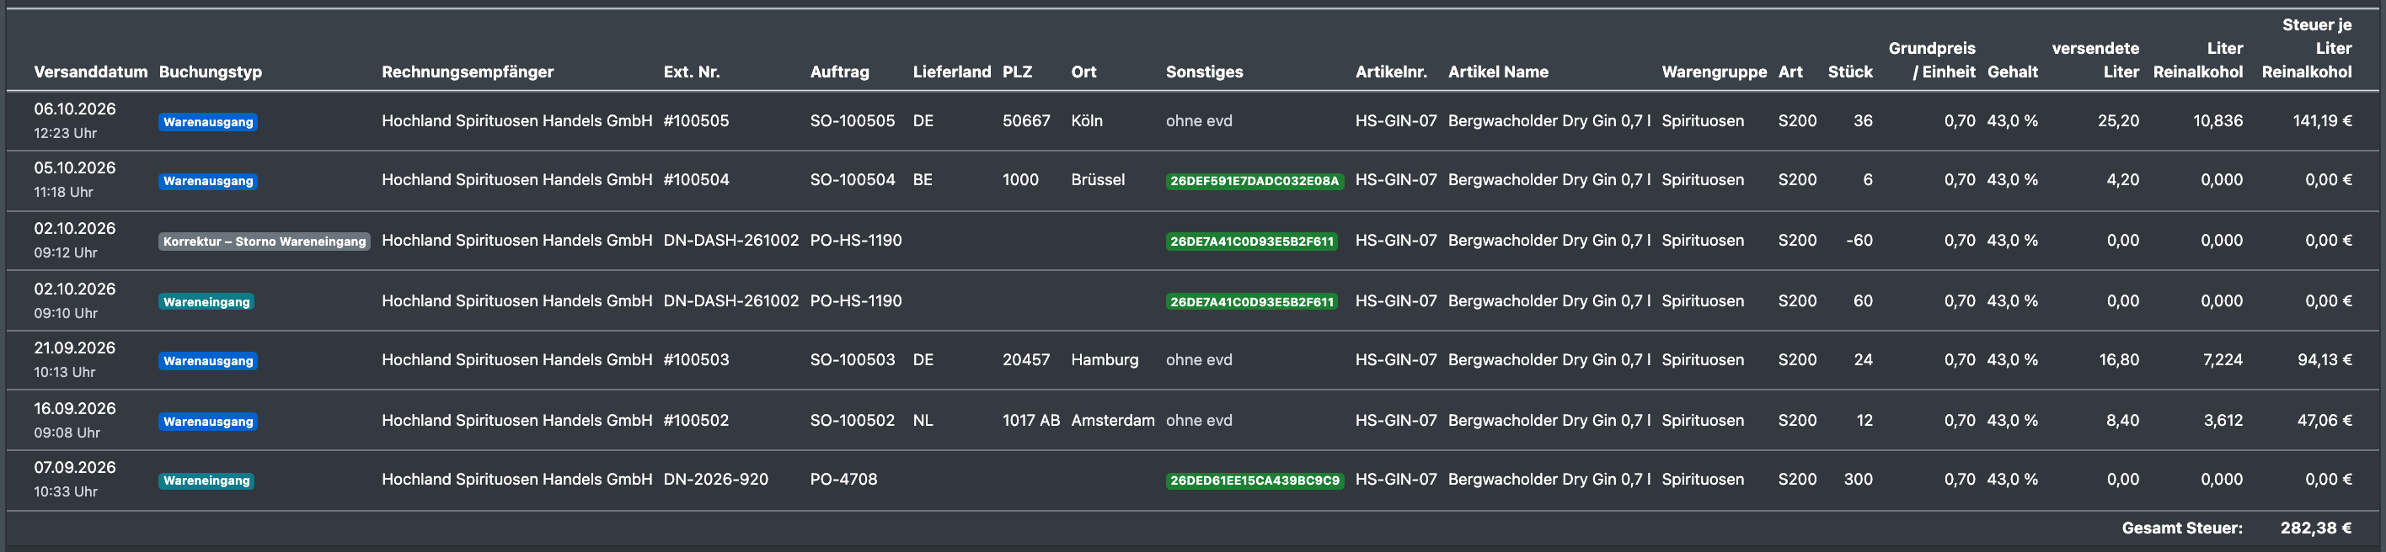The image size is (2386, 552).
Task: Click order SO-100505
Action: click(x=853, y=121)
